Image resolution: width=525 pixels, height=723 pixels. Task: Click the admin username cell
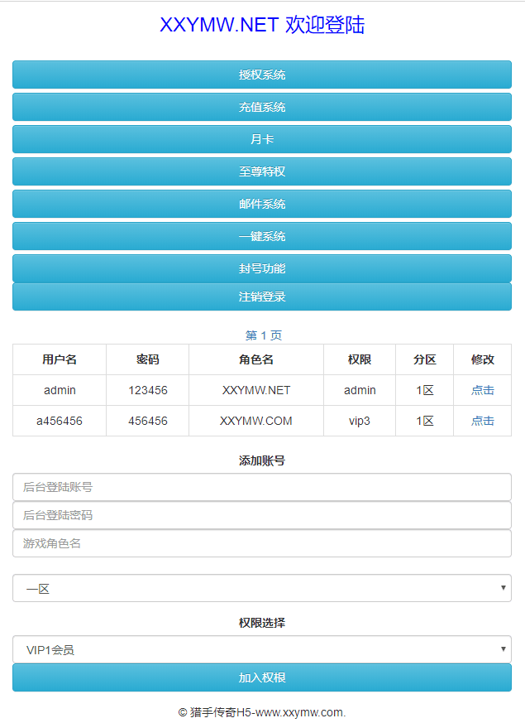coord(60,390)
